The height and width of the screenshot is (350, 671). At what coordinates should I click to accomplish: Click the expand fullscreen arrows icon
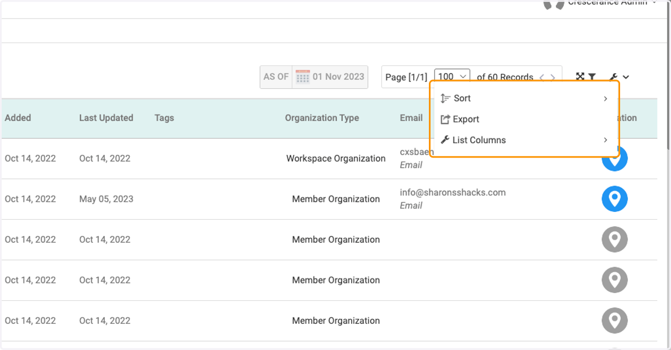(580, 77)
